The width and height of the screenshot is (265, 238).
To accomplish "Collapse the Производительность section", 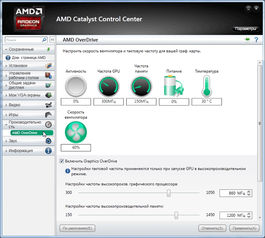I will [6, 125].
